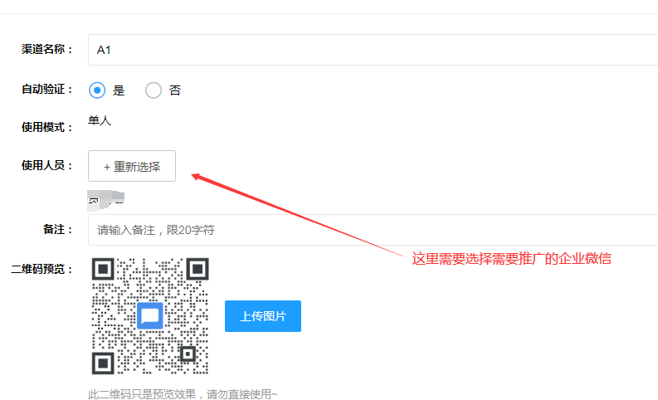Screen dimensions: 658x400
Task: Click the + 重新选择 button
Action: (132, 166)
